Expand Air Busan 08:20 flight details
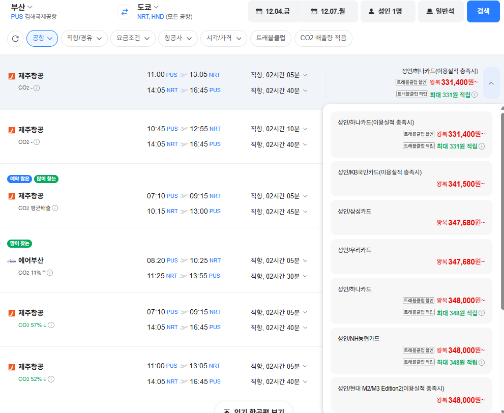The image size is (504, 413). pos(305,260)
